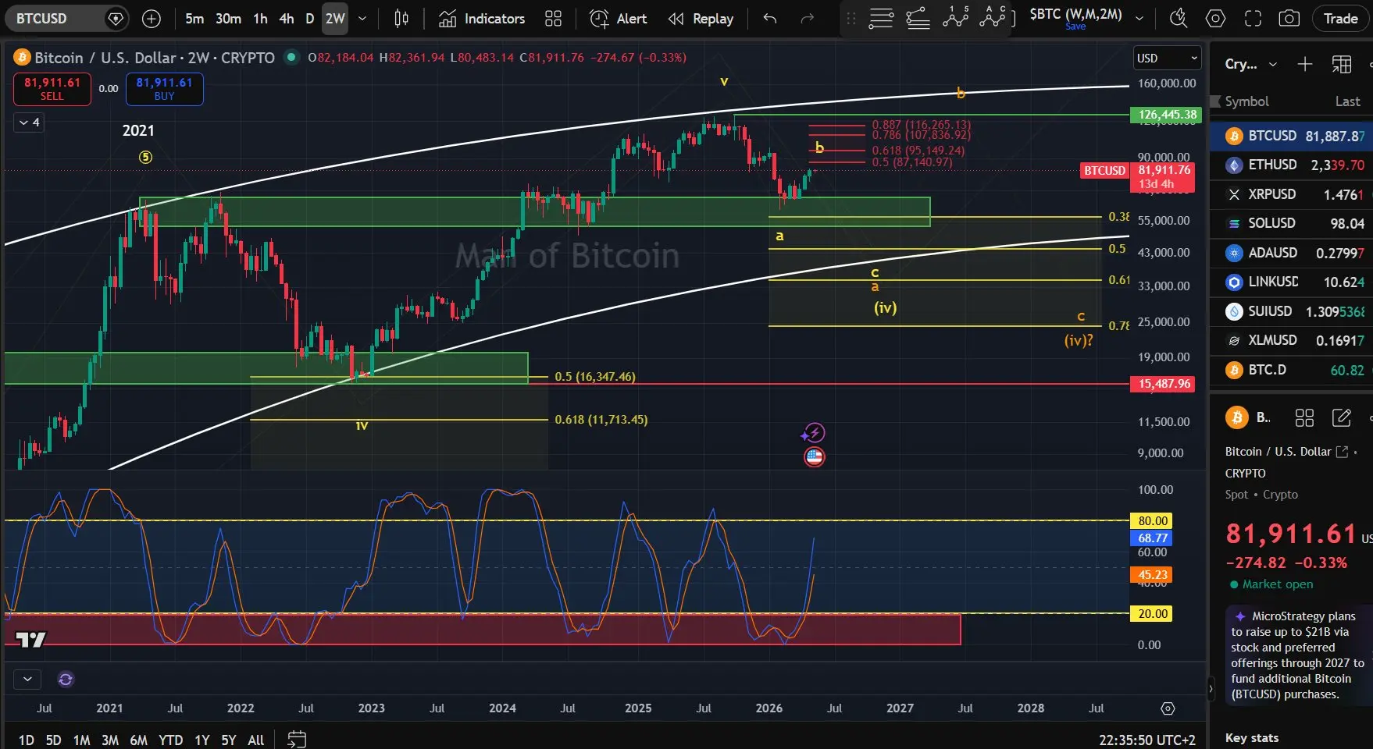The image size is (1373, 749).
Task: Click the lightning news event marker
Action: [814, 433]
